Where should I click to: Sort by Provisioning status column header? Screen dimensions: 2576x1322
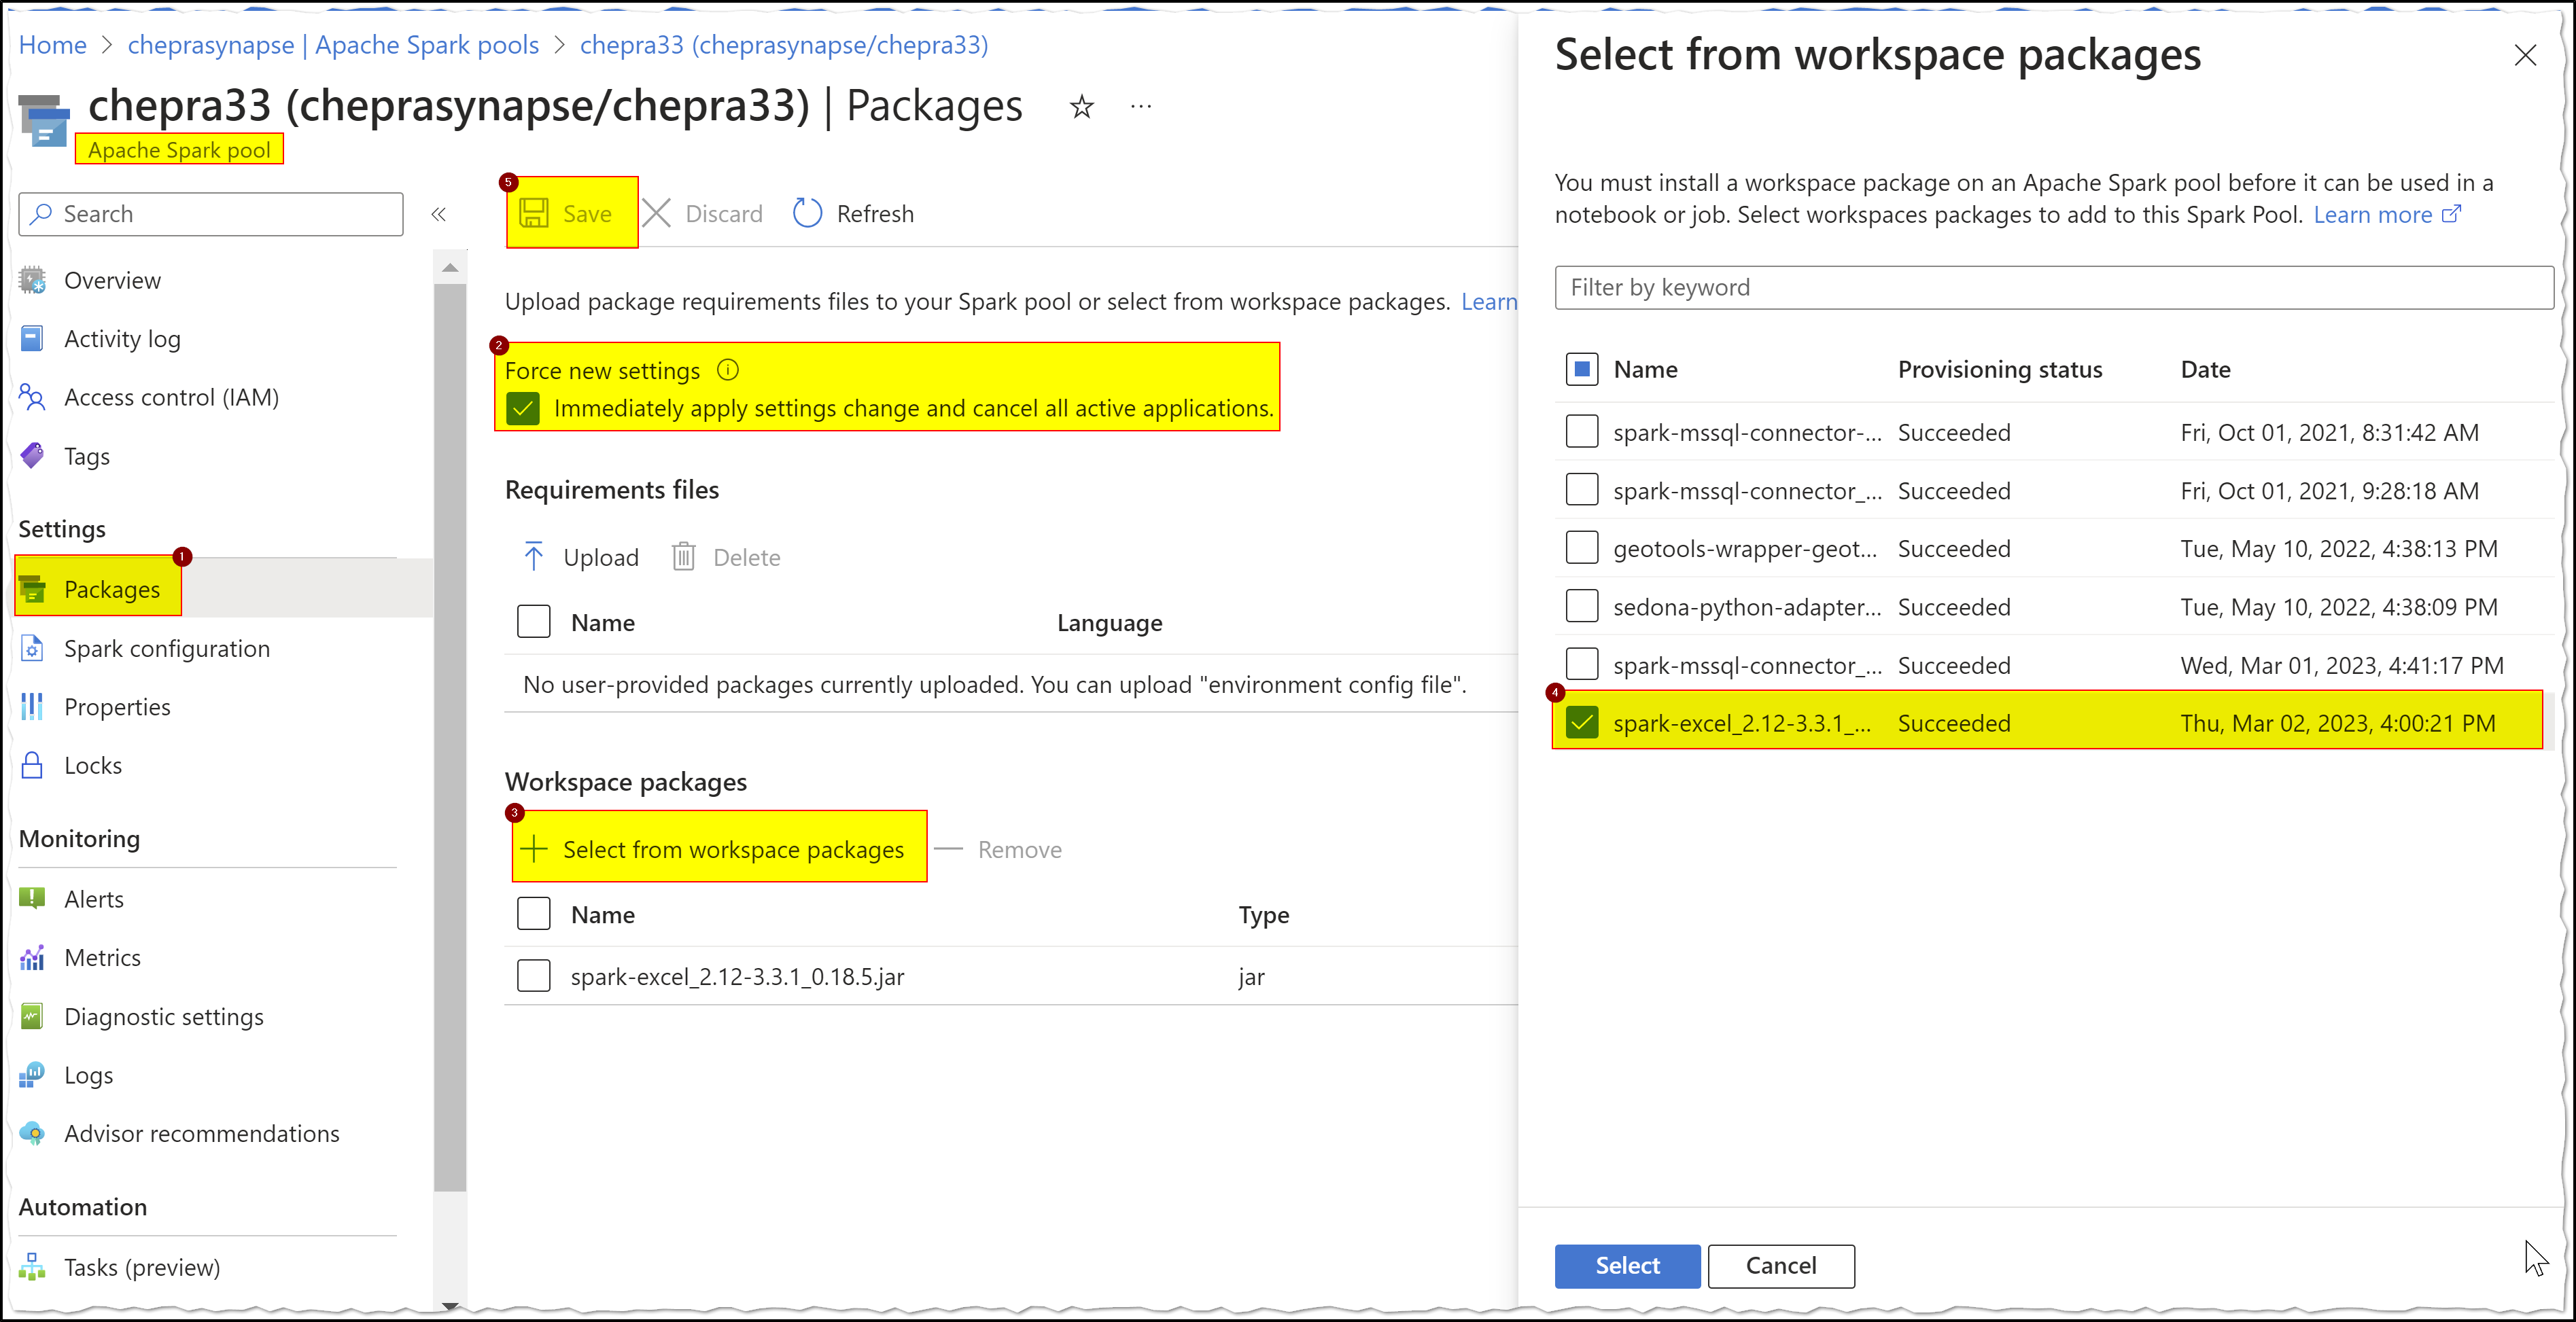2000,369
